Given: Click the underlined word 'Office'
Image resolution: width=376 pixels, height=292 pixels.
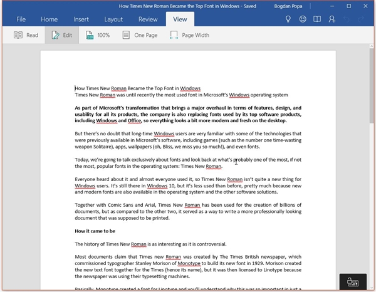Looking at the screenshot, I should pos(134,120).
